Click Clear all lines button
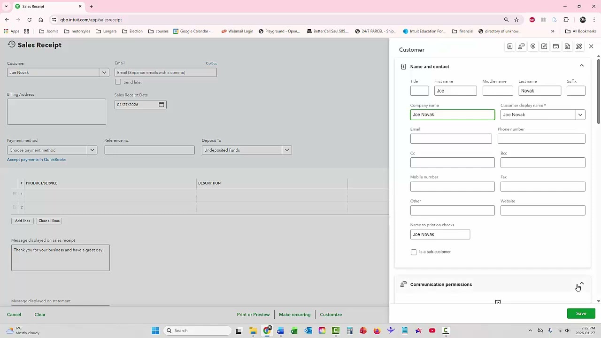This screenshot has height=338, width=601. coord(49,221)
